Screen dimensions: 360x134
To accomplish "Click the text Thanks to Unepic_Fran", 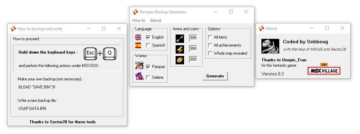I will 284,60.
